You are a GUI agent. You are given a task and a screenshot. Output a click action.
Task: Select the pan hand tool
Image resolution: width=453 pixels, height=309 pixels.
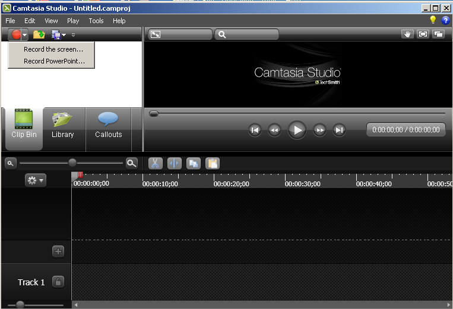coord(407,34)
